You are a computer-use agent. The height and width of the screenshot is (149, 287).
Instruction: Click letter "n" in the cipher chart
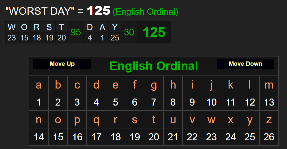[x=39, y=120]
